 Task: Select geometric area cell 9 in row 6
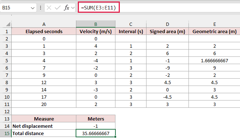point(214,68)
